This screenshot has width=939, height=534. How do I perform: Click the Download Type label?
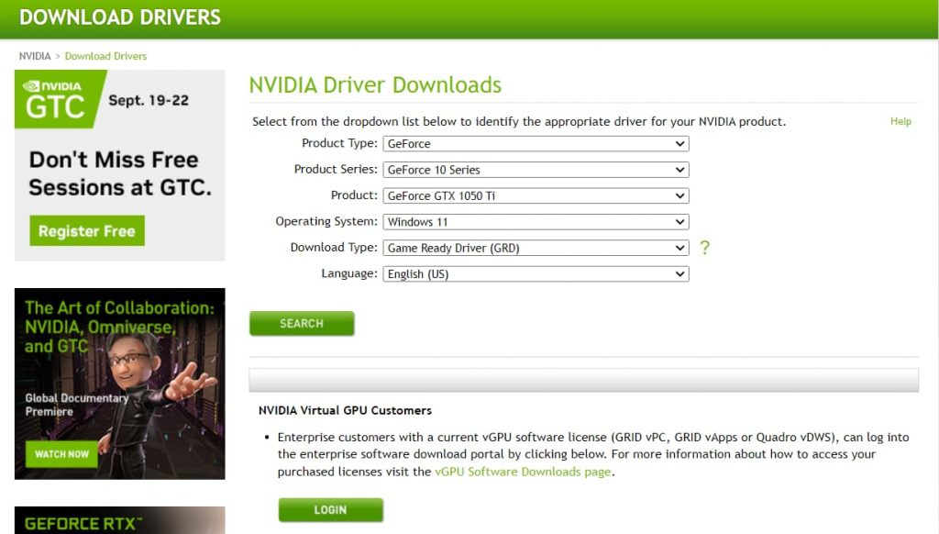point(334,248)
